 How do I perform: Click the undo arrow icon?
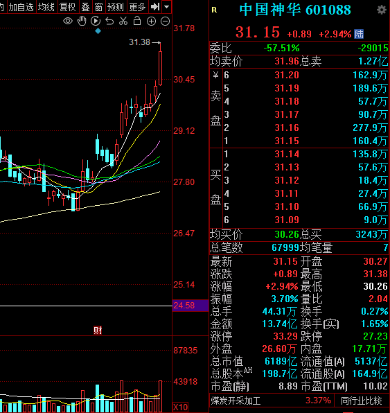click(x=109, y=21)
